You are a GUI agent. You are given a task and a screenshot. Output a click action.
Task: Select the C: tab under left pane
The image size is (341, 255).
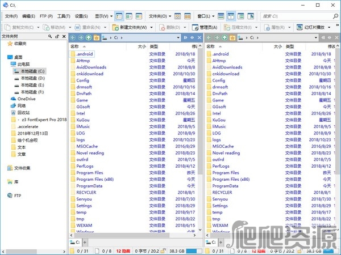point(75,242)
